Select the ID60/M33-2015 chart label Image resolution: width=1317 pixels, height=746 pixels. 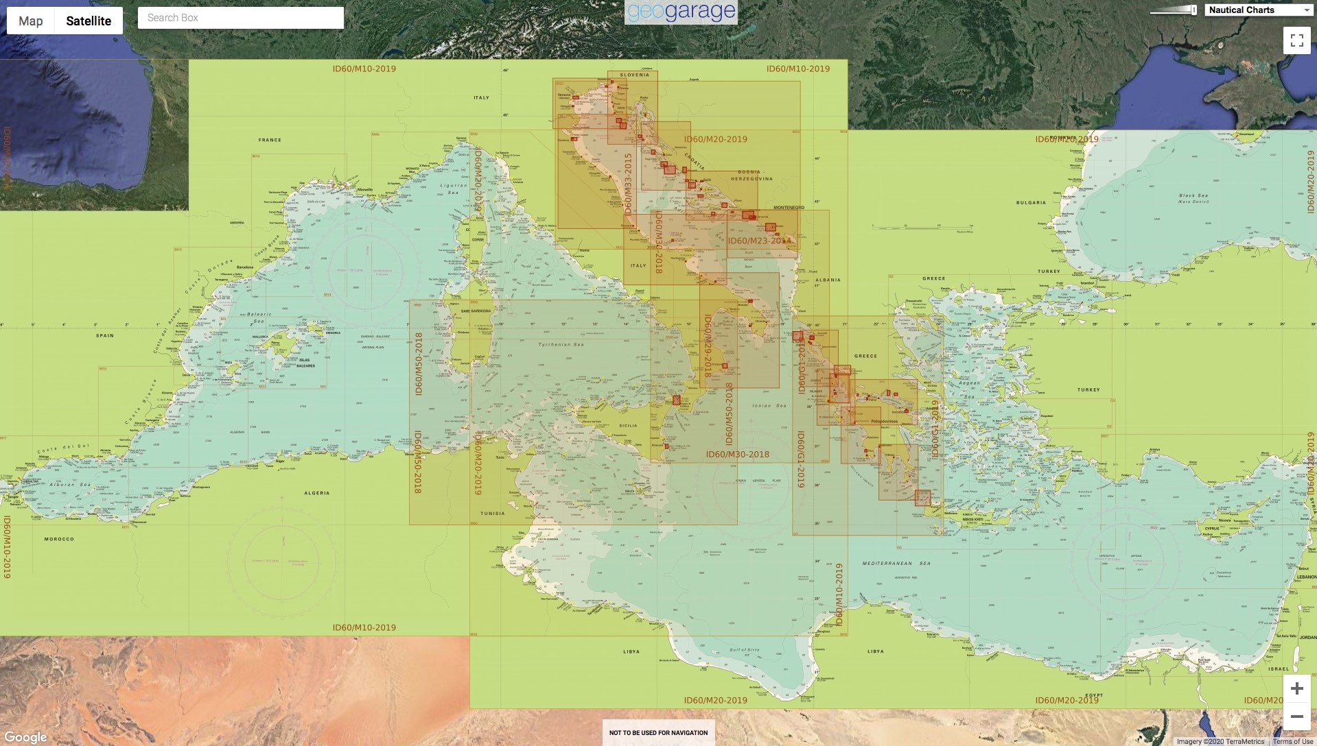628,184
